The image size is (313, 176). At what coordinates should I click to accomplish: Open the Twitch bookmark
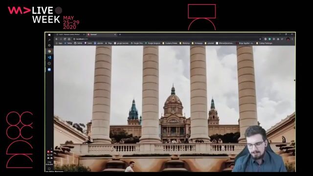pyautogui.click(x=88, y=43)
